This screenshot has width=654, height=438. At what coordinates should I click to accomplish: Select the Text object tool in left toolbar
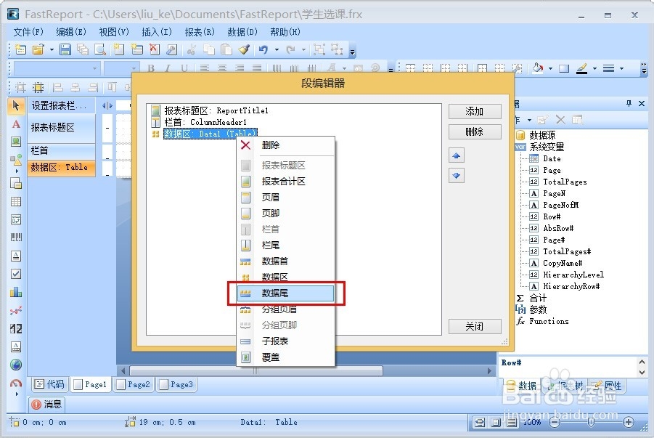pyautogui.click(x=16, y=123)
